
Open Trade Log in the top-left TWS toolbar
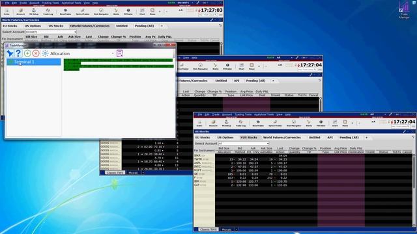48,12
